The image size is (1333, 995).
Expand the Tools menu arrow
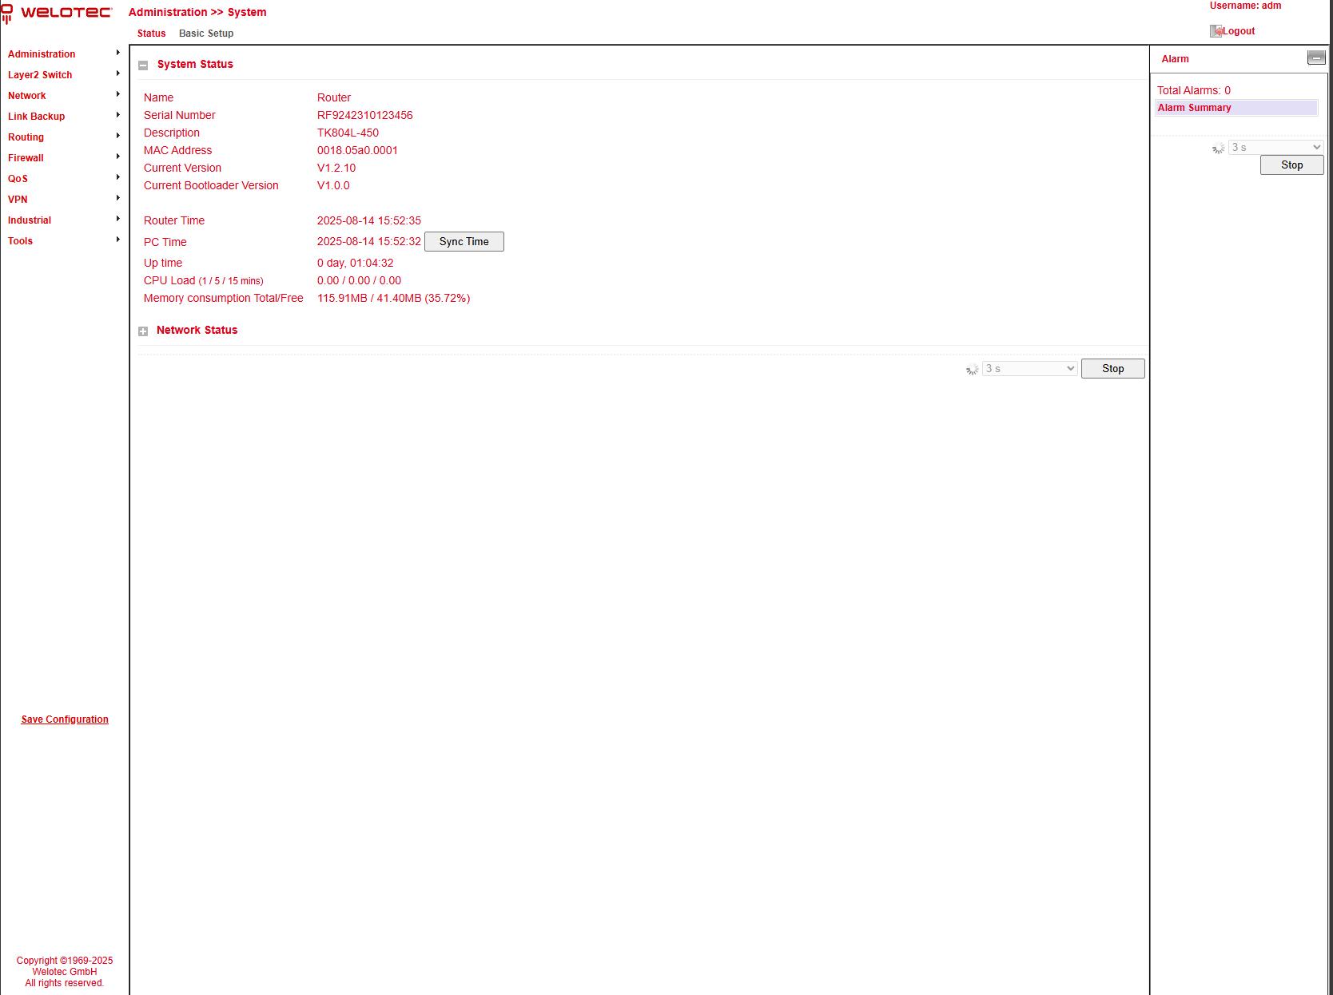(118, 240)
